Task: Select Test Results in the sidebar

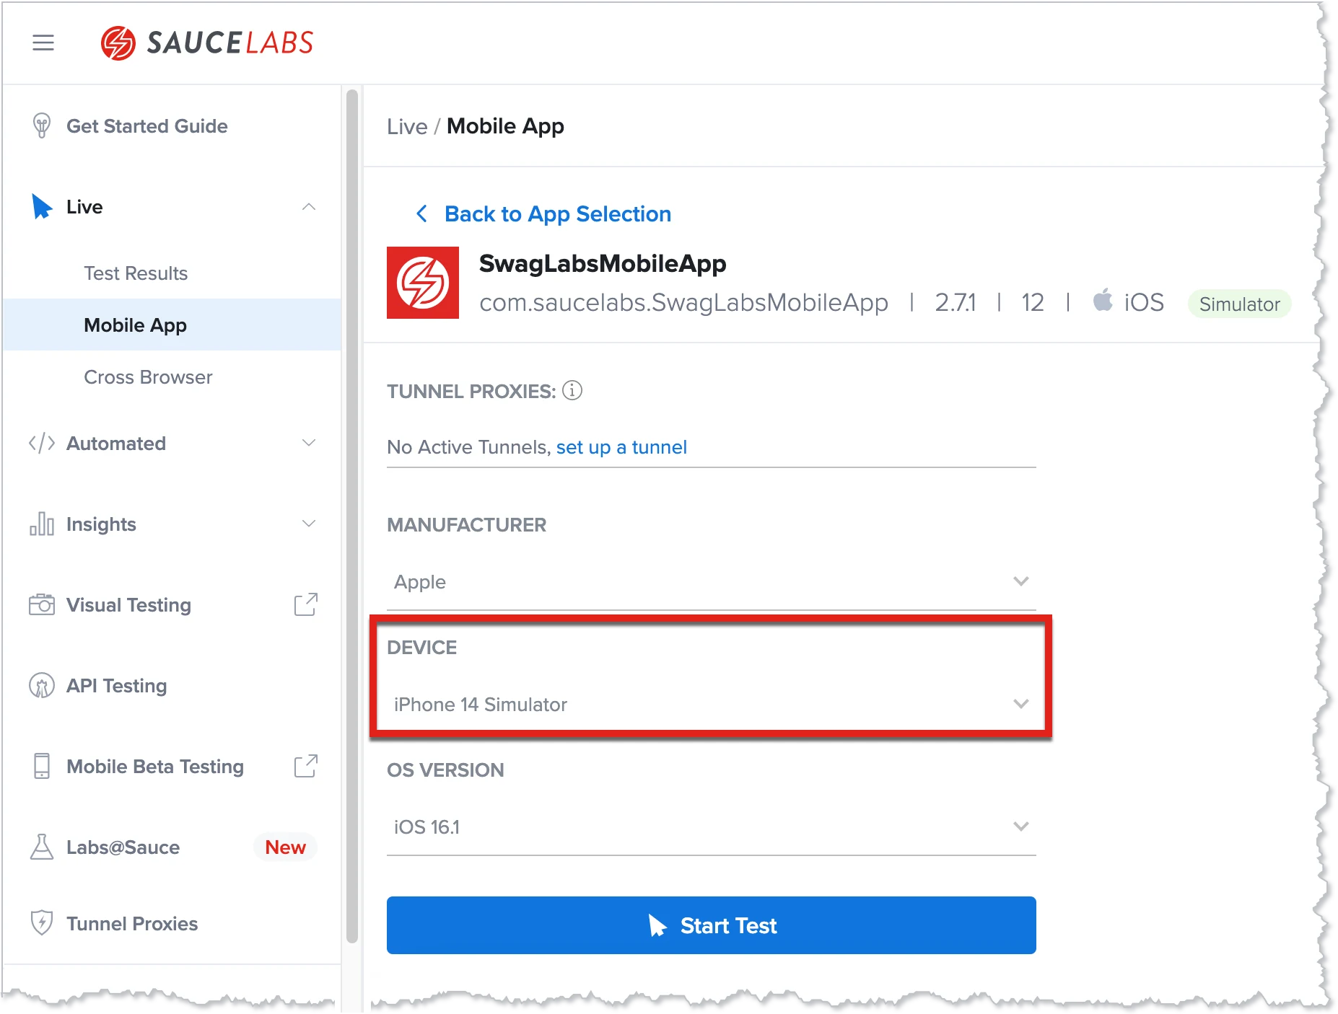Action: pyautogui.click(x=136, y=273)
